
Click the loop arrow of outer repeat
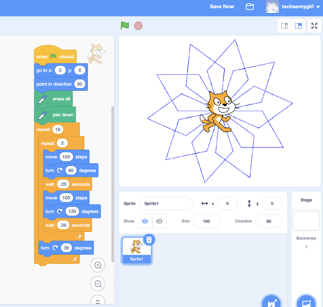(74, 259)
